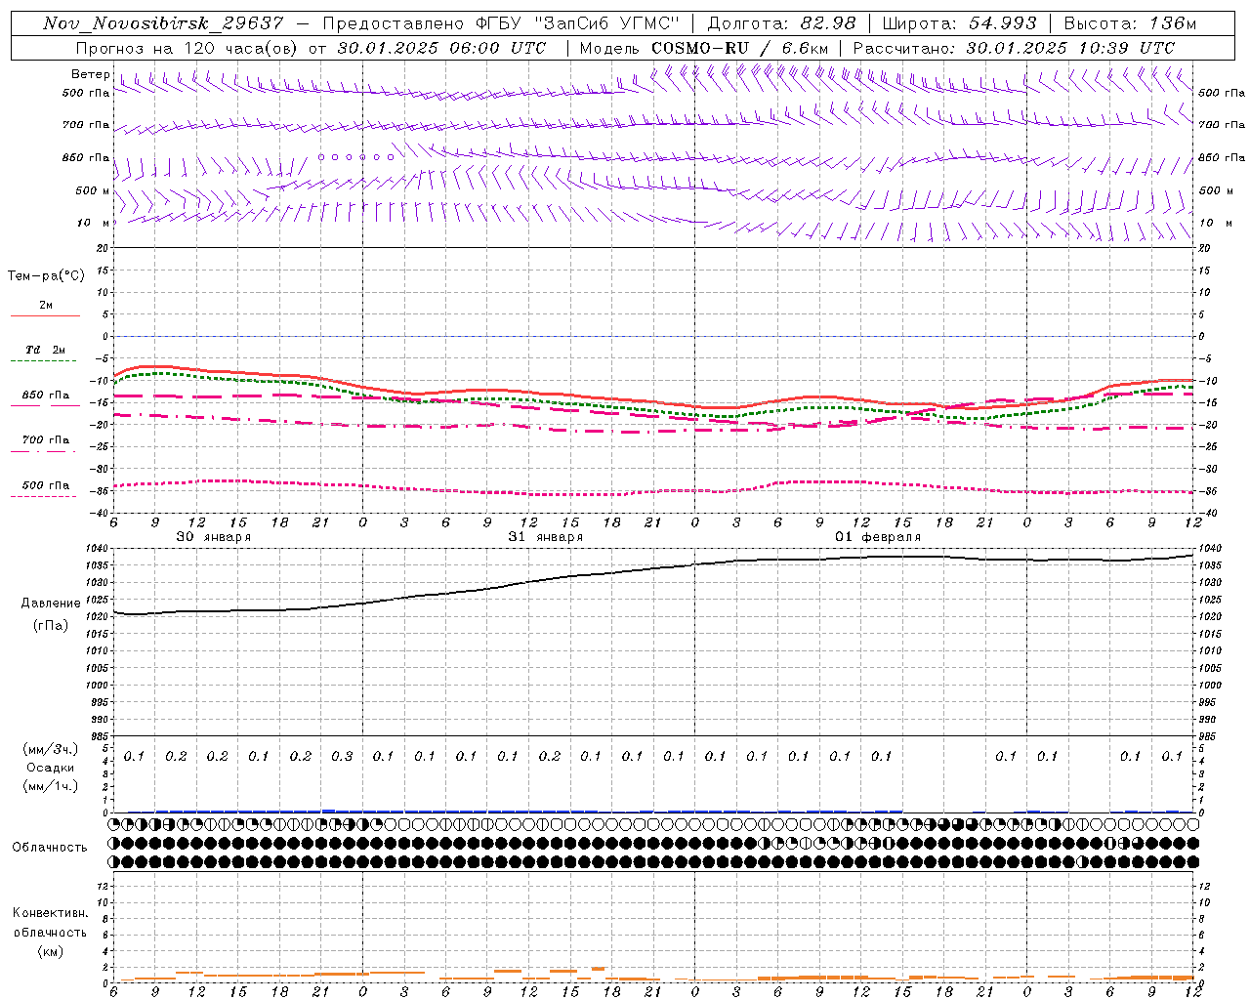Click the black pressure curve in Давление panel
This screenshot has width=1250, height=1000.
point(653,571)
